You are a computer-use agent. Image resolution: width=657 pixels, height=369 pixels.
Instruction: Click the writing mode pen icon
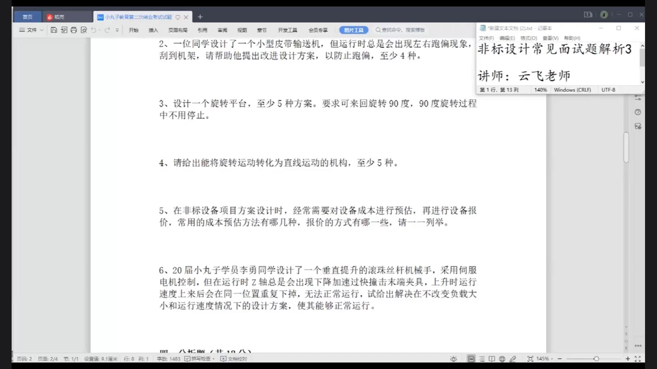[x=513, y=359]
